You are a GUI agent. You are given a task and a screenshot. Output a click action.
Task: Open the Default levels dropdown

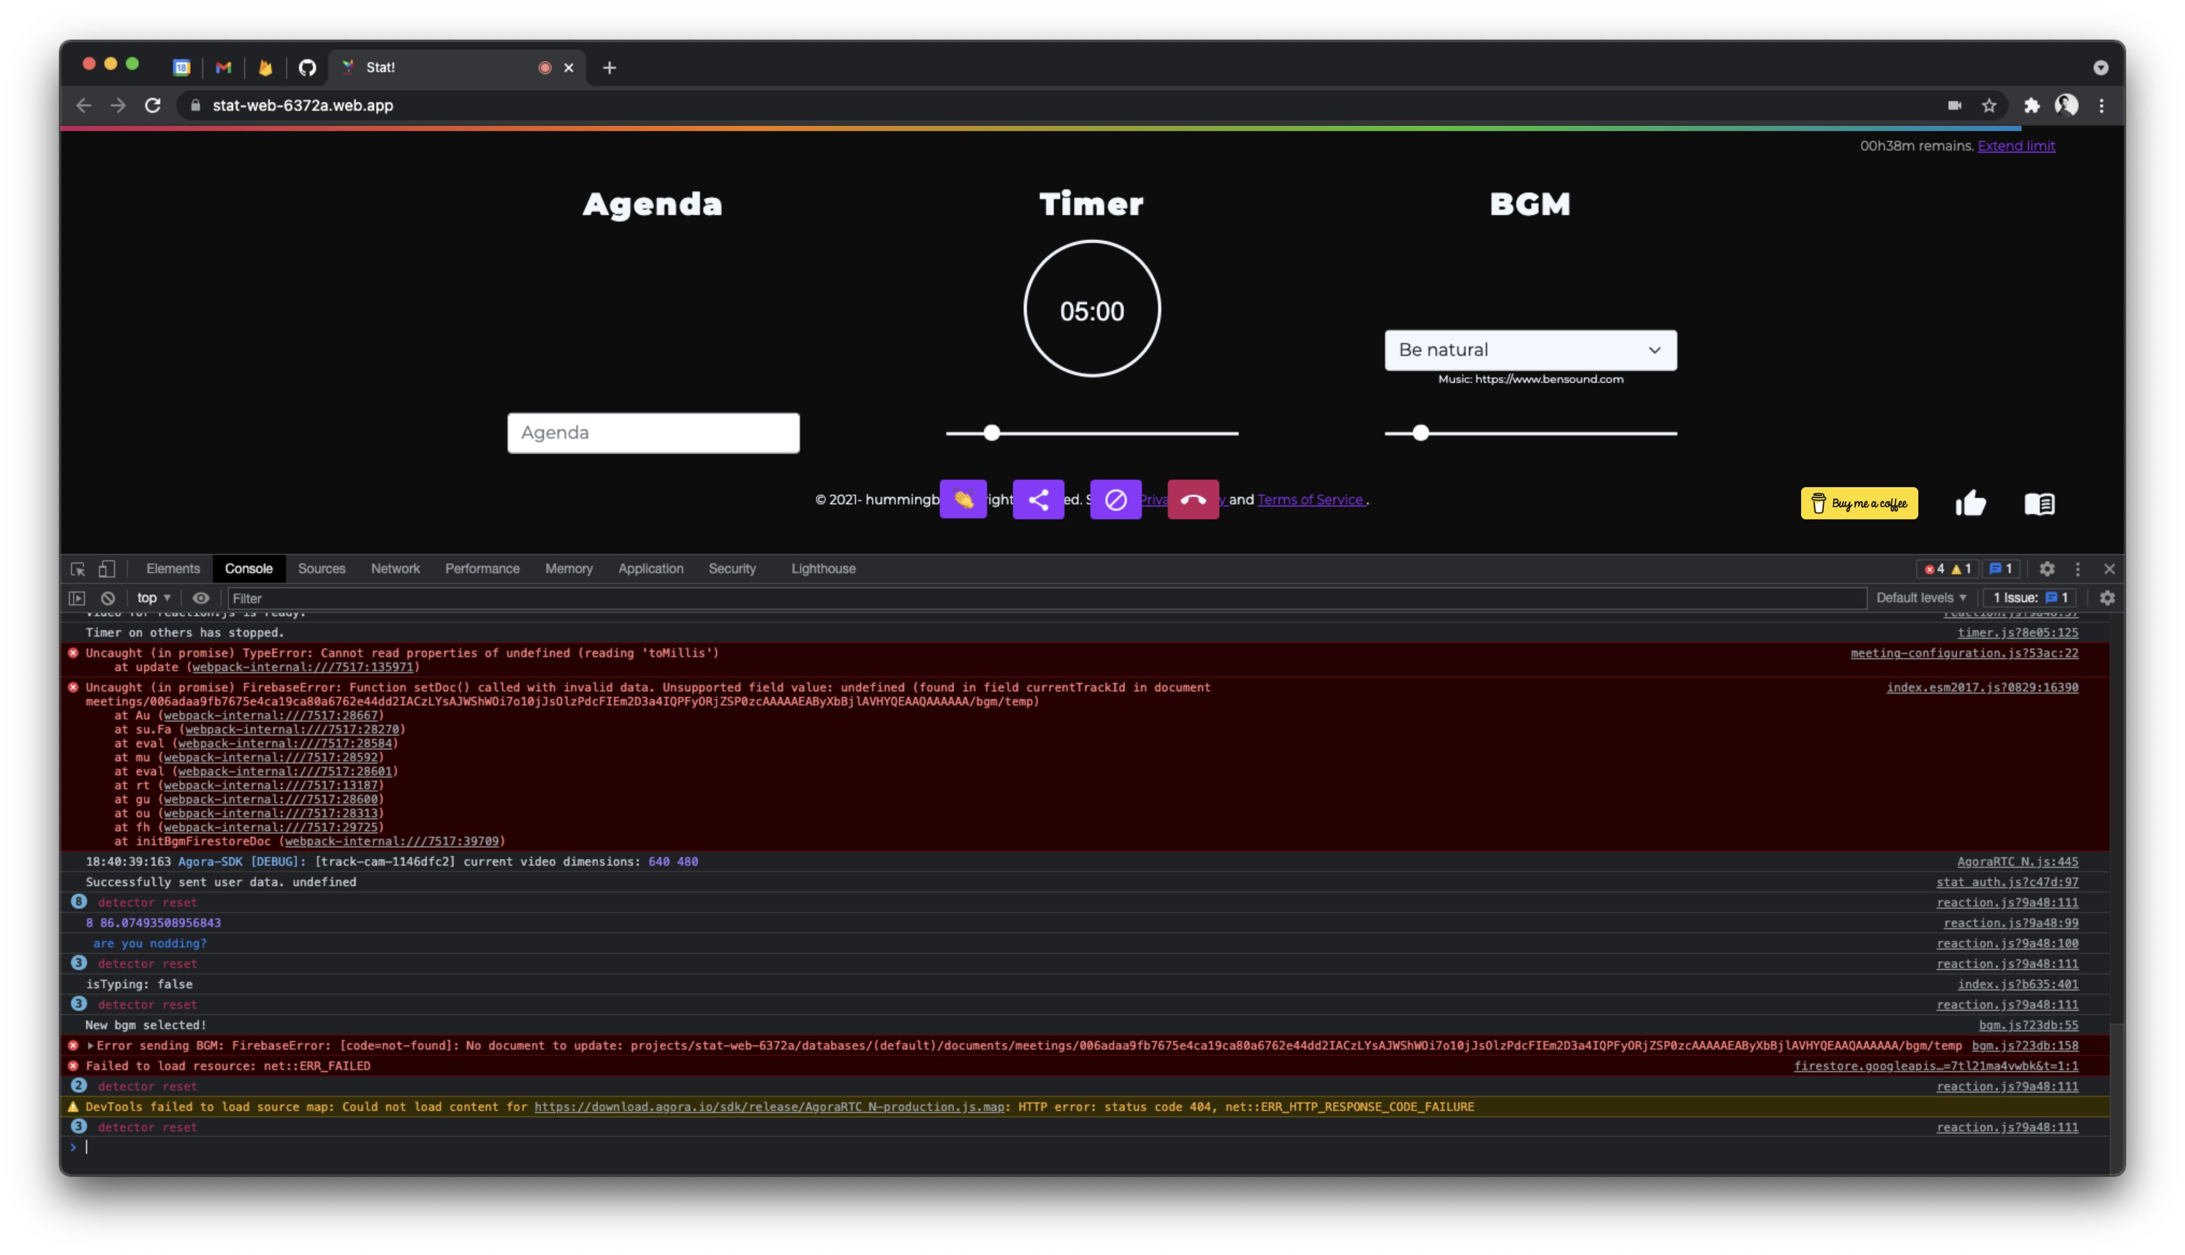1922,597
